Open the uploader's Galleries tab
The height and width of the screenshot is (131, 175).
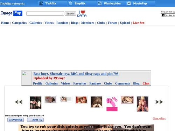coord(51,83)
